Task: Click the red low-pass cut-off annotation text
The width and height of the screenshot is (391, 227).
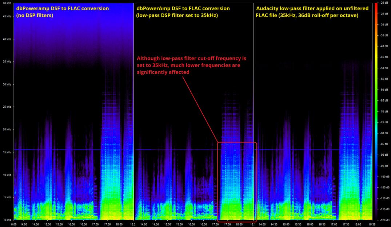Action: 192,65
